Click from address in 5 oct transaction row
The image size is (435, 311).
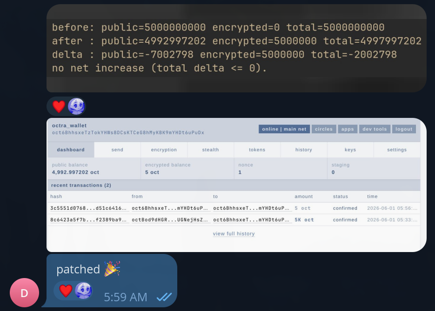coord(170,208)
